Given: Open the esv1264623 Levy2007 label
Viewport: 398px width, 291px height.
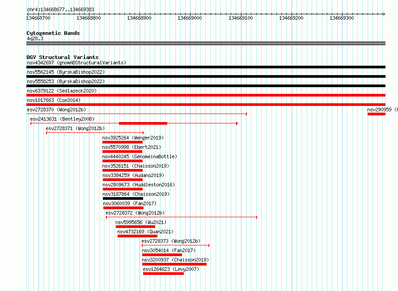Looking at the screenshot, I should [171, 269].
